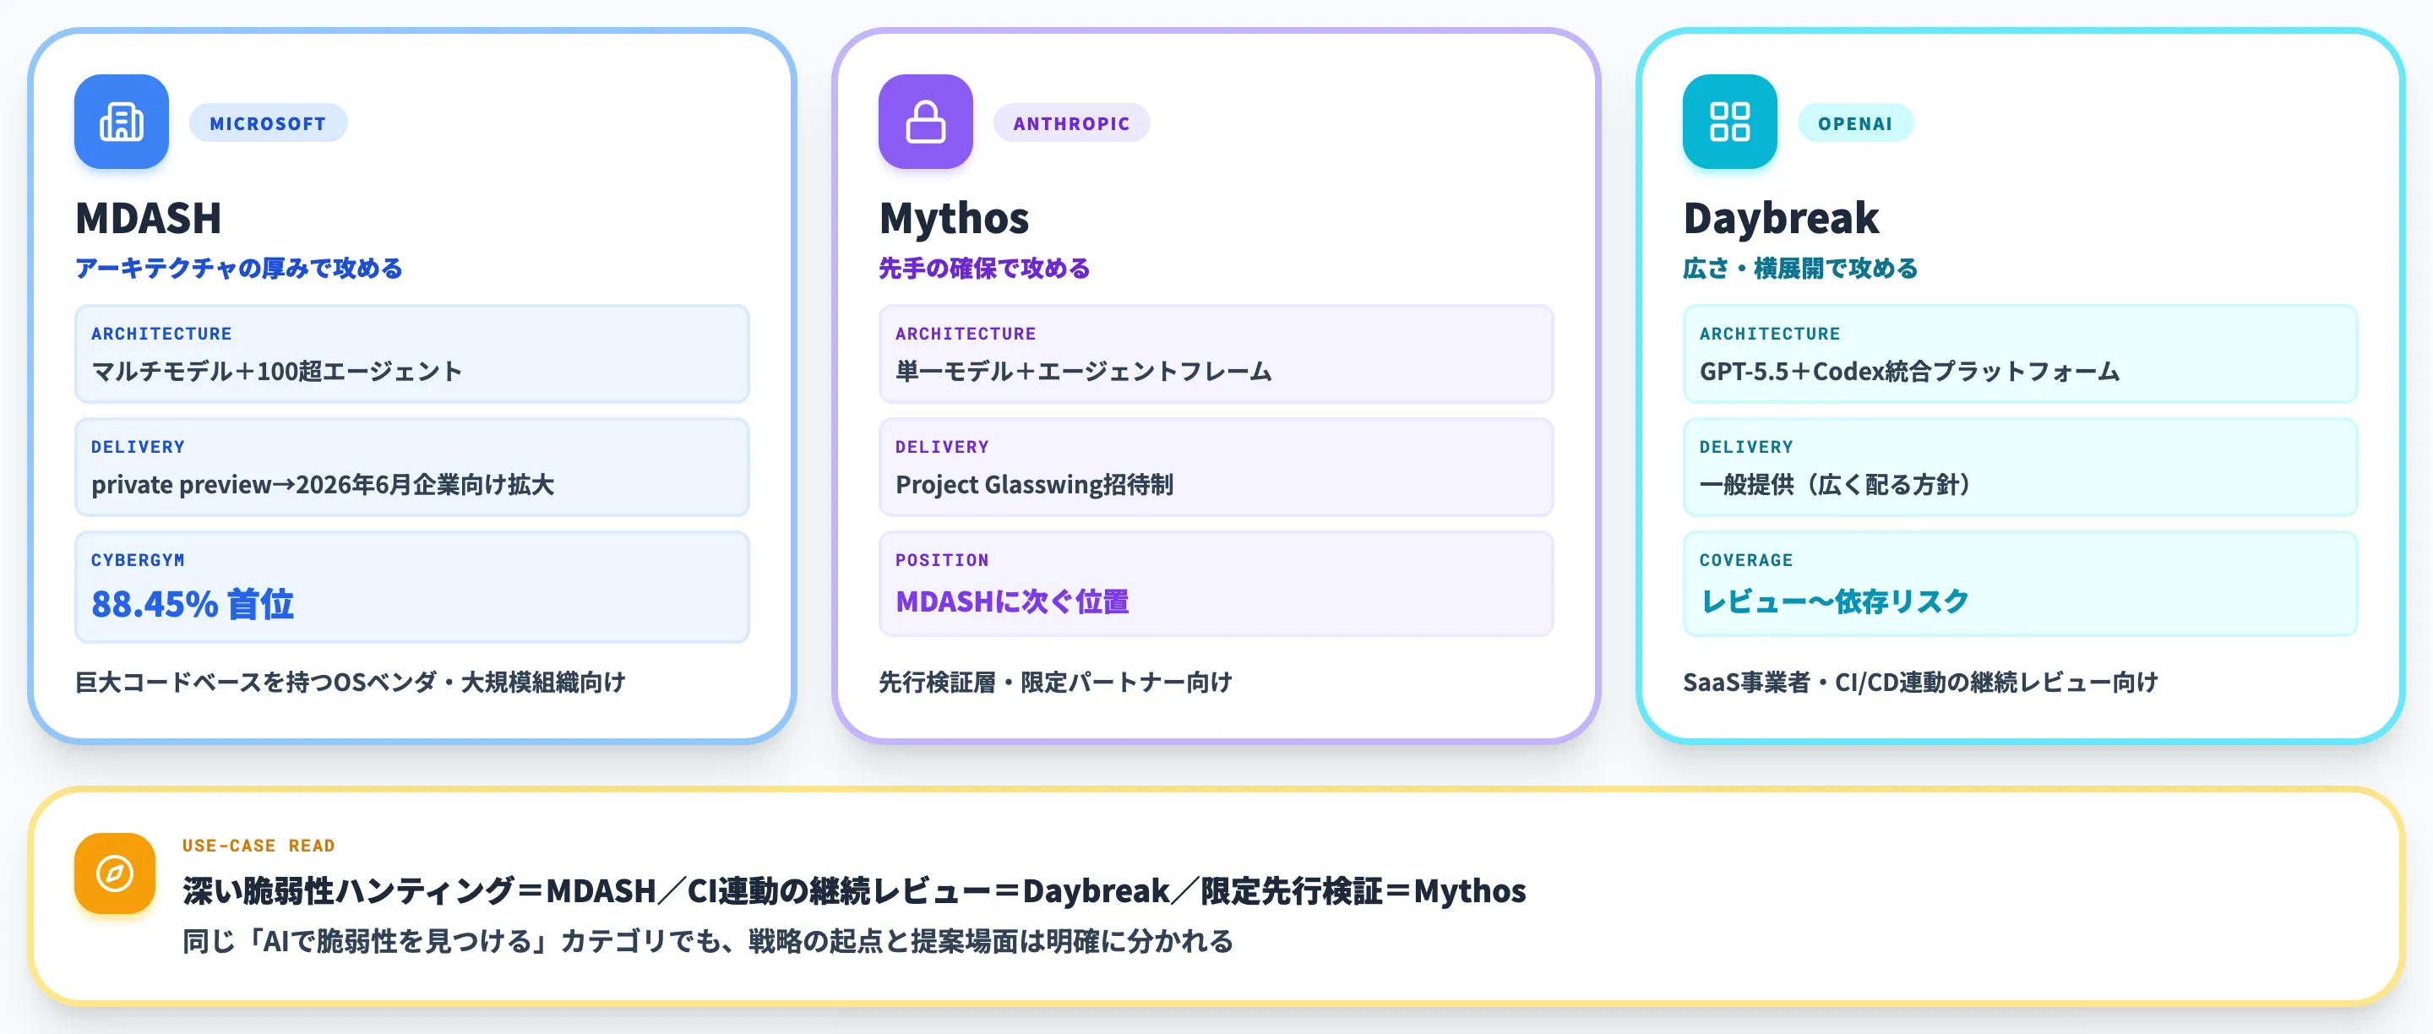2433x1034 pixels.
Task: Select the ANTHROPIC badge
Action: (1071, 122)
